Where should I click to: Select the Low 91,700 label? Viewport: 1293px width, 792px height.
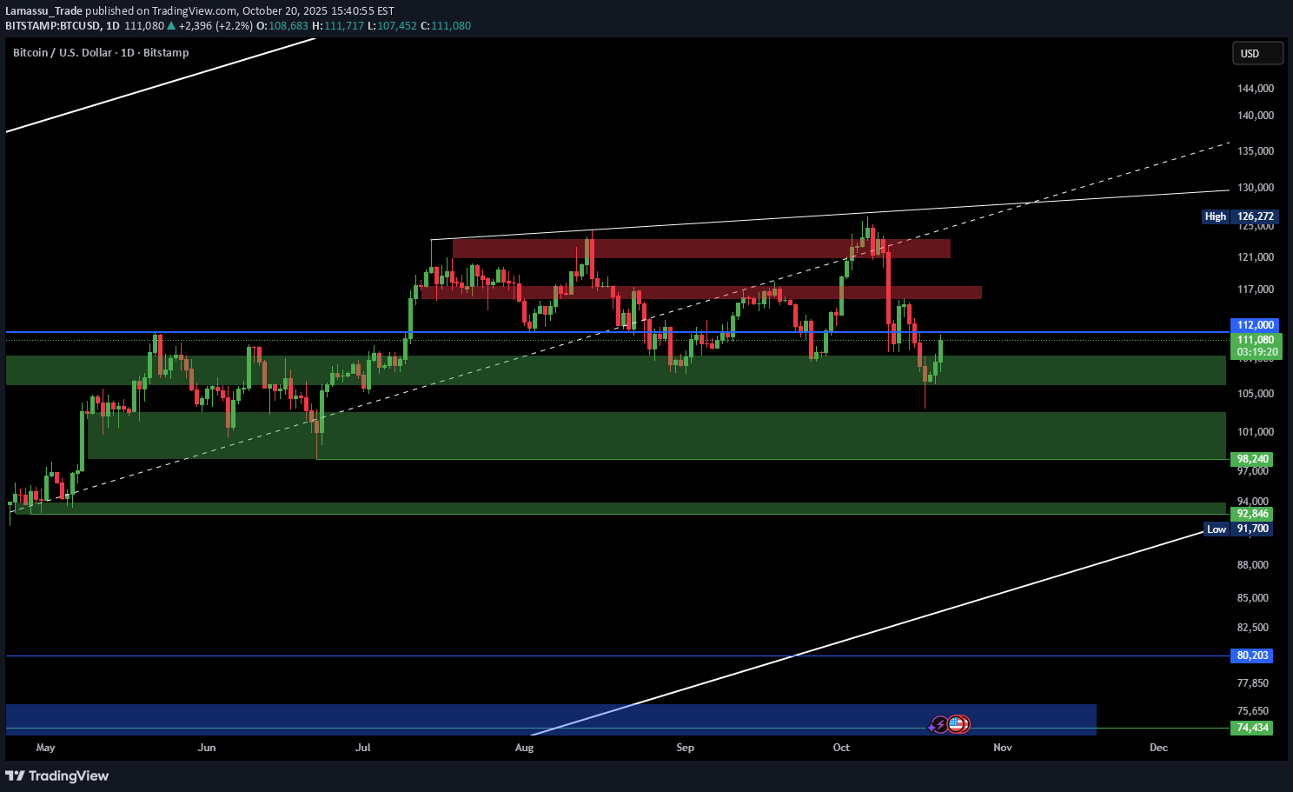tap(1239, 529)
